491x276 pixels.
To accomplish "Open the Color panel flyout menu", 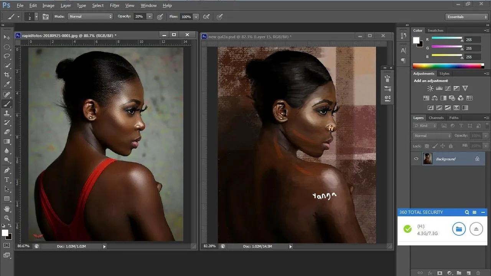I will point(486,30).
